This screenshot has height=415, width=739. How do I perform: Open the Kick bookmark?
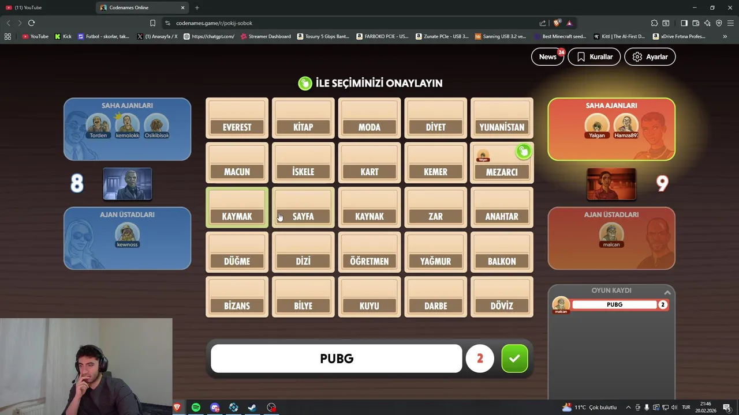[x=63, y=36]
